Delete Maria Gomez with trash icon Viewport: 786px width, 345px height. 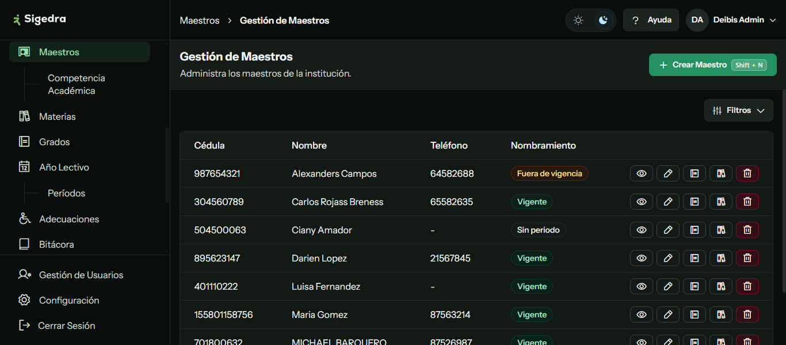pos(747,314)
